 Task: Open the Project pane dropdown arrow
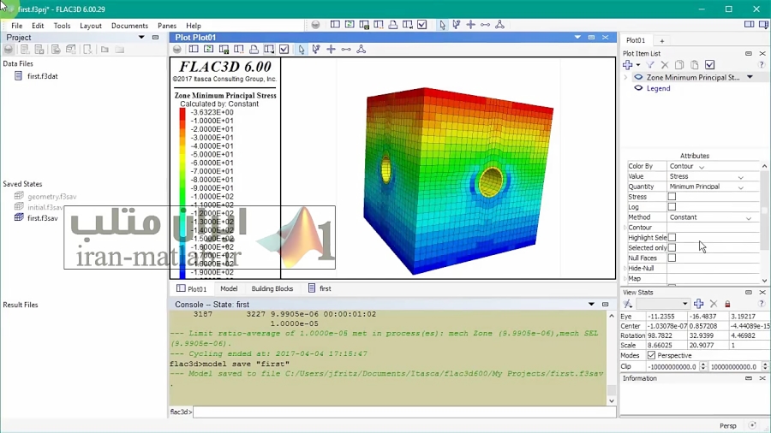[141, 38]
